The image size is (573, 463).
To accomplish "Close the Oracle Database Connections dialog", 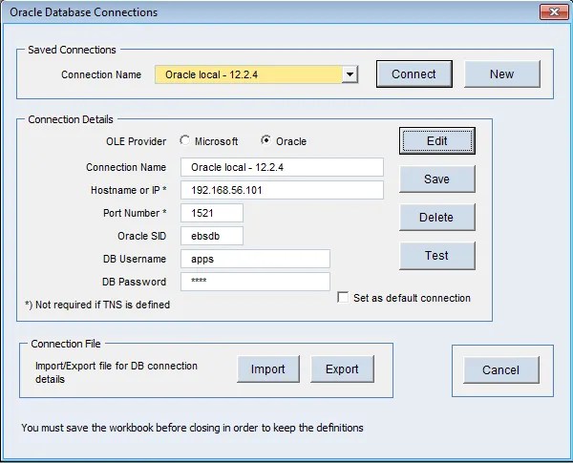I will pos(554,12).
